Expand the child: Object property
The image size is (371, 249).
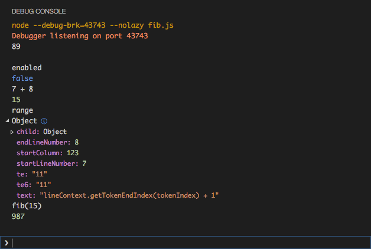[x=12, y=132]
